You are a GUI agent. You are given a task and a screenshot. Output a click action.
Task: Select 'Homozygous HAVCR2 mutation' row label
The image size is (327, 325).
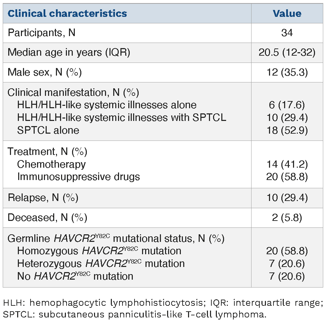99,250
